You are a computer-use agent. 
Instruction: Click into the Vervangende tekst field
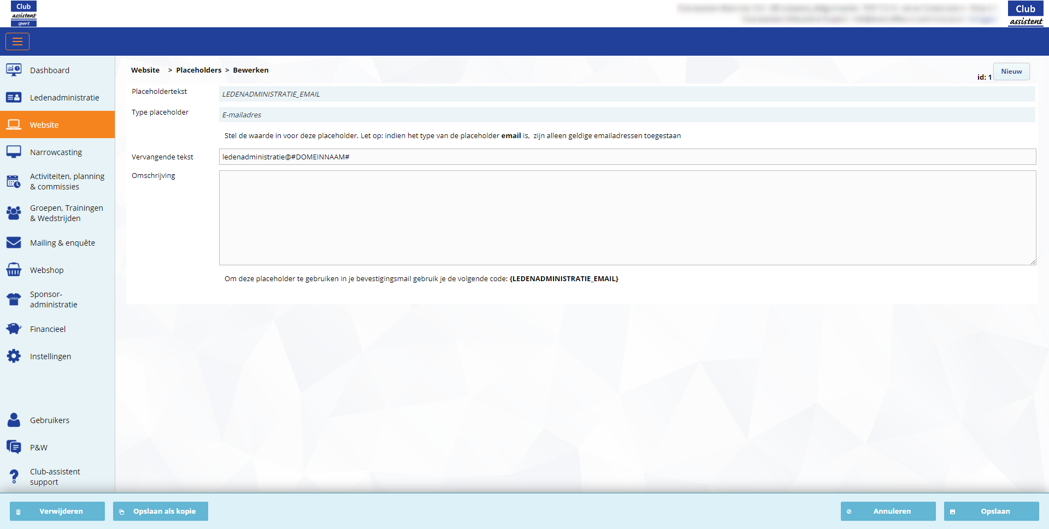coord(627,157)
